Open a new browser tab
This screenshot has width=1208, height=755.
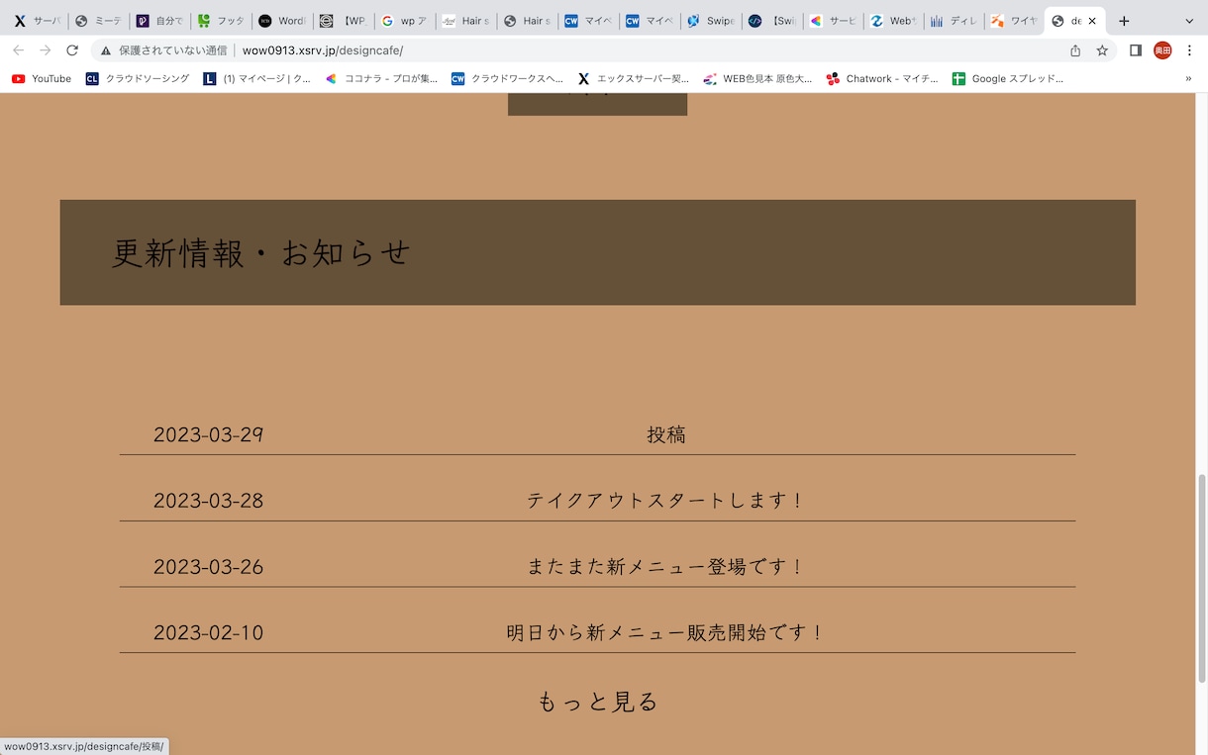click(x=1124, y=21)
